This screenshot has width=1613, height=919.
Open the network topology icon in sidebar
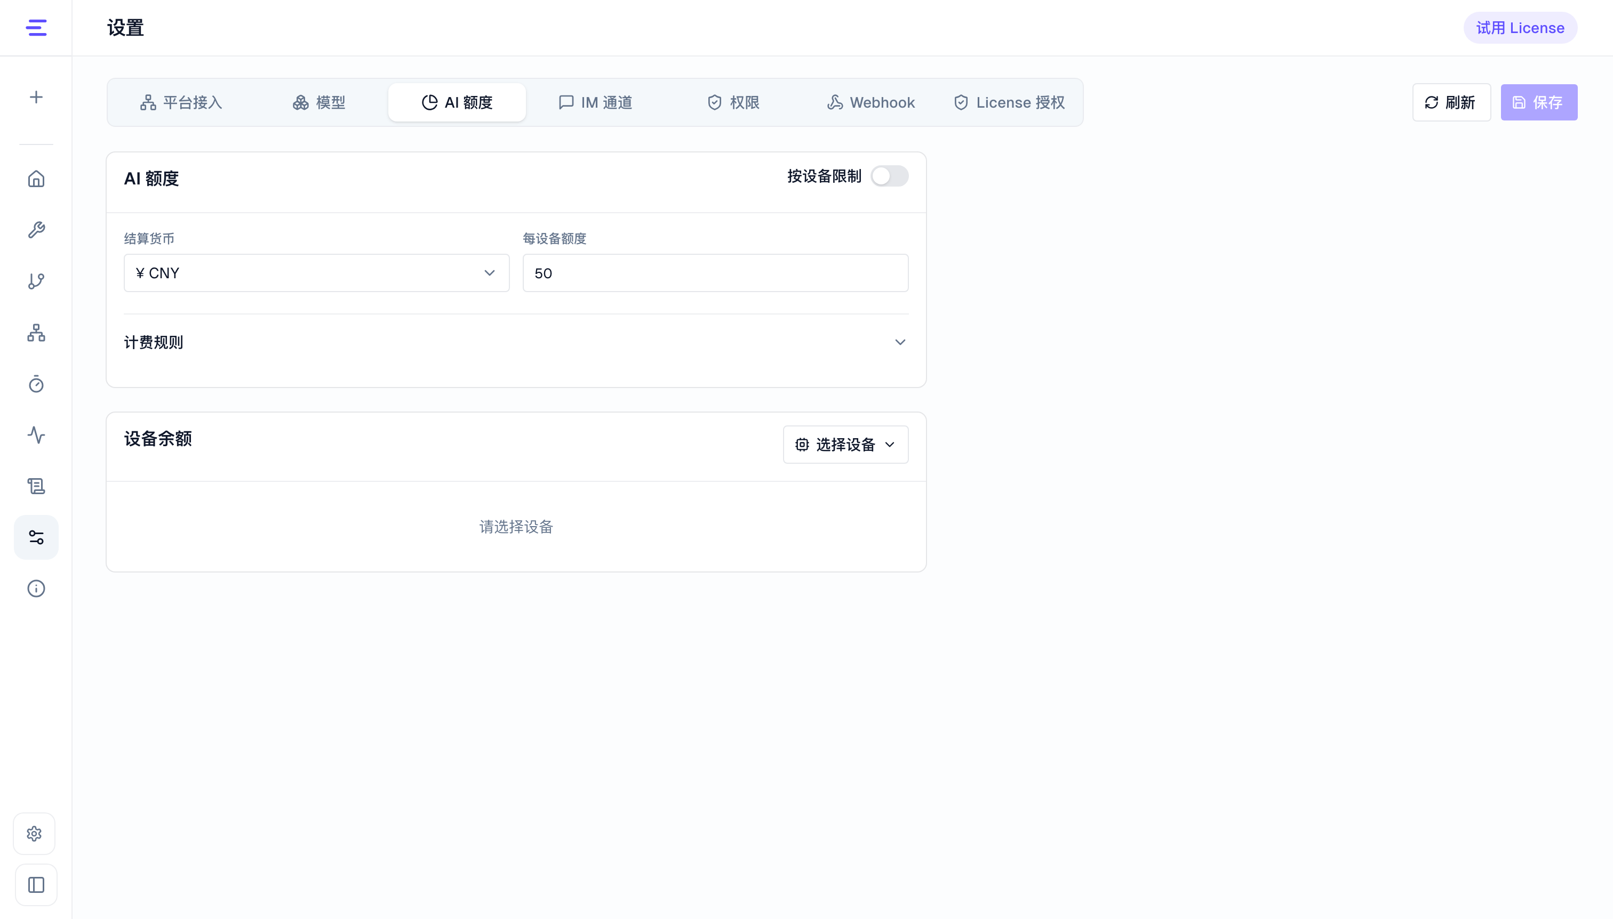(36, 333)
